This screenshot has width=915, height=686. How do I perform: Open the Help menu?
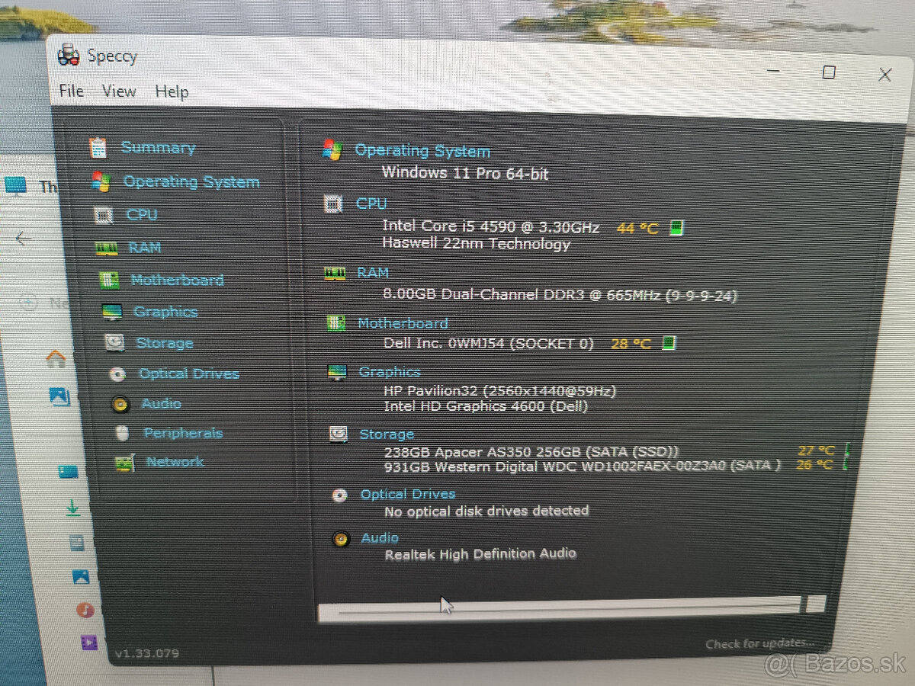click(x=172, y=91)
